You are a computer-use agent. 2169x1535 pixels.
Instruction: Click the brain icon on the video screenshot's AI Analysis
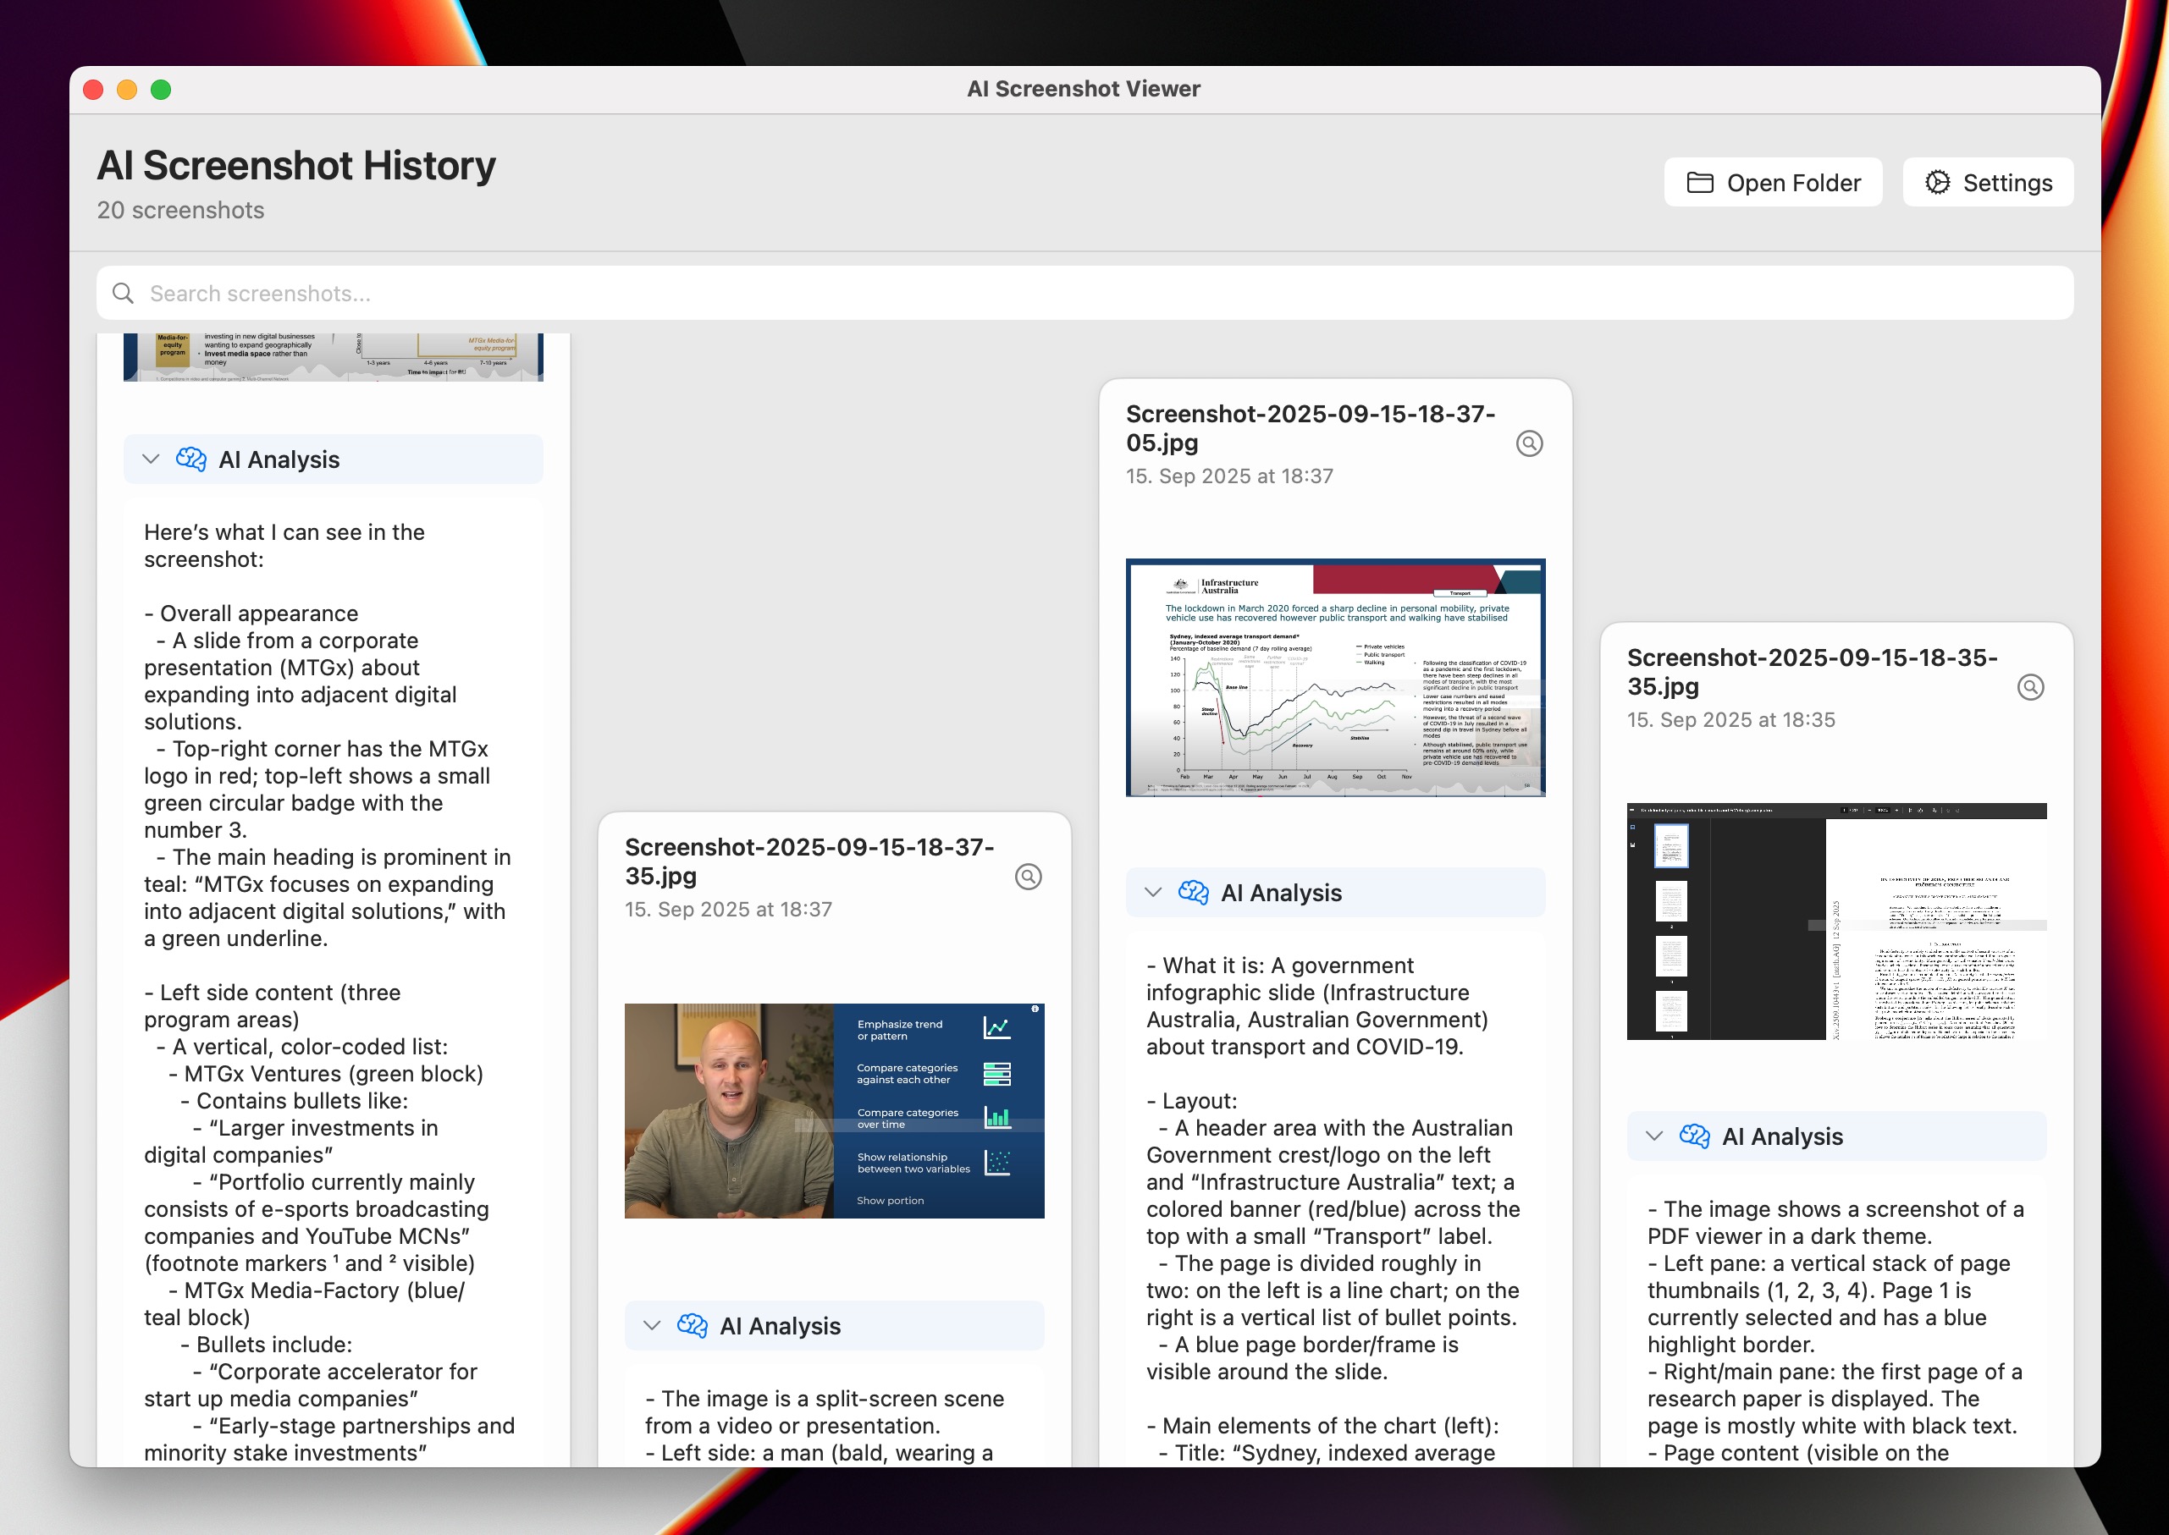tap(695, 1325)
